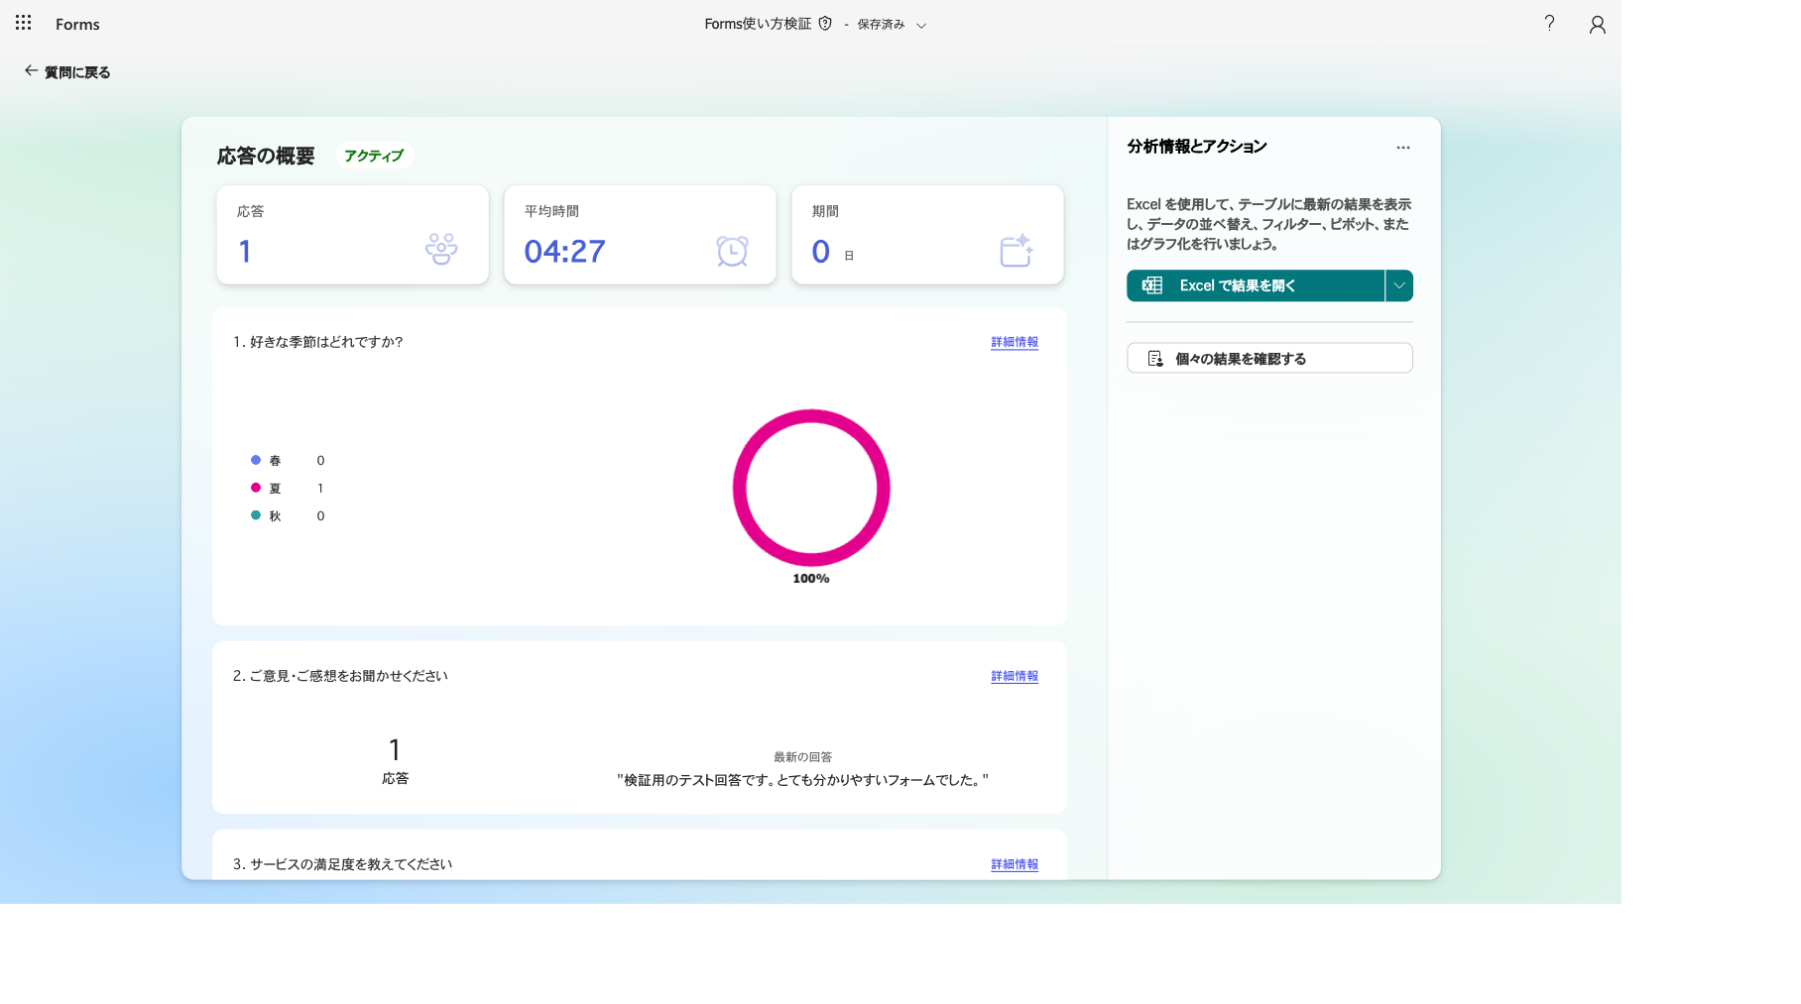The width and height of the screenshot is (1801, 1004).
Task: Click the latest response text 検証用のテスト回答です
Action: point(802,780)
